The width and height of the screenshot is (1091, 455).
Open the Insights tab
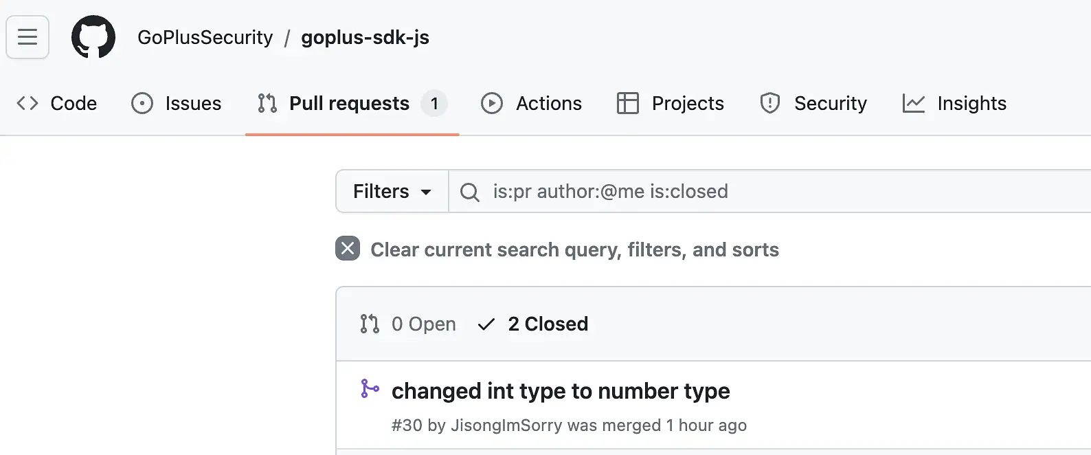954,103
